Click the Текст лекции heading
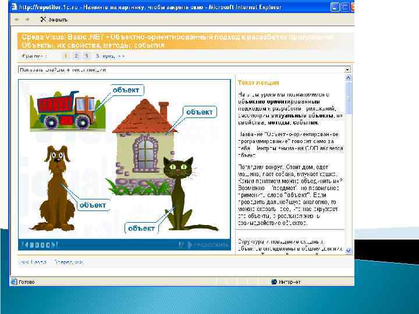The image size is (419, 314). click(258, 83)
